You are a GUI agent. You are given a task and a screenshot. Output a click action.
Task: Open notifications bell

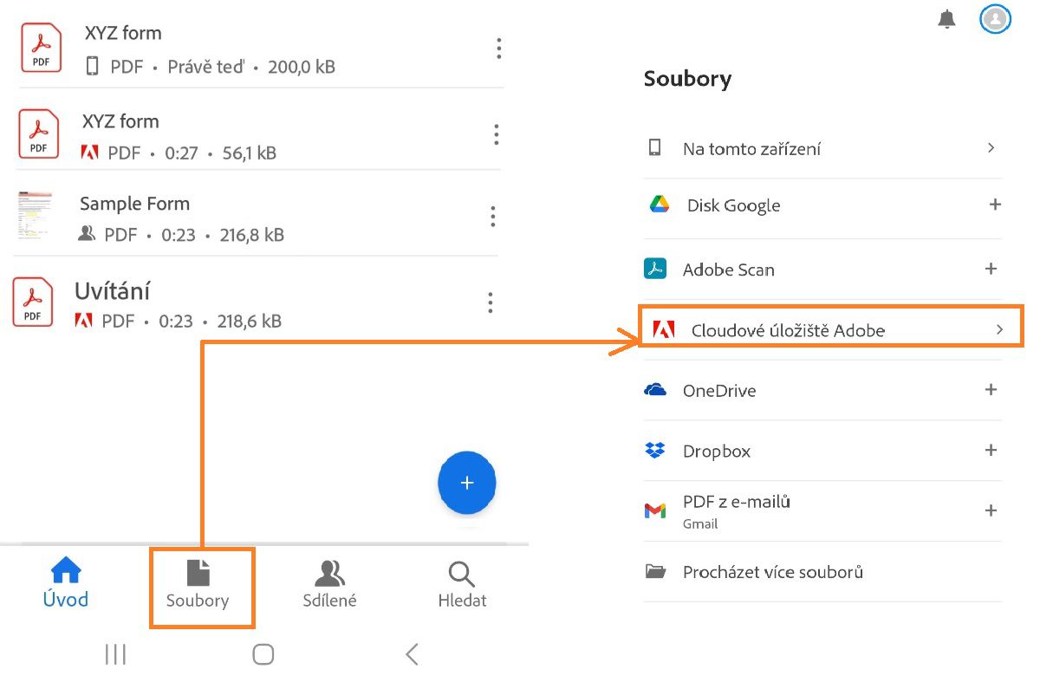(x=947, y=19)
